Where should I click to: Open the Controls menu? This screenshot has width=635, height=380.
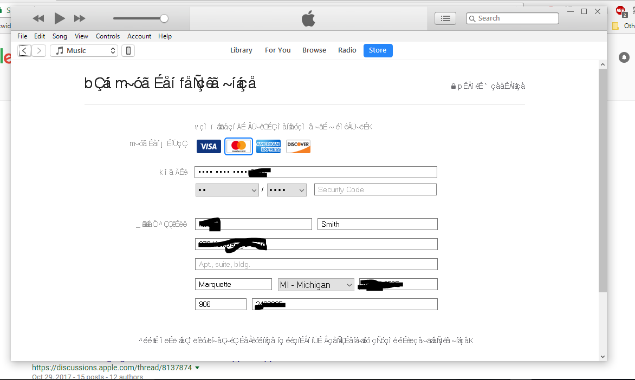tap(108, 36)
